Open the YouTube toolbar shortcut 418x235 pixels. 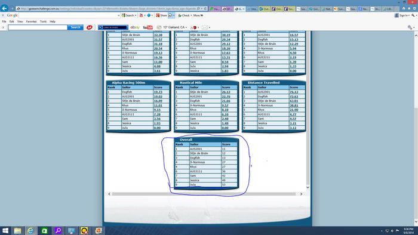coord(147,27)
